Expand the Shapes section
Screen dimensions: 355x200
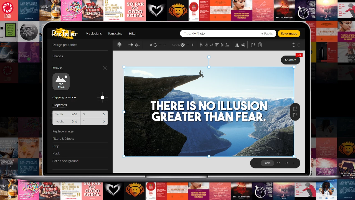click(58, 56)
